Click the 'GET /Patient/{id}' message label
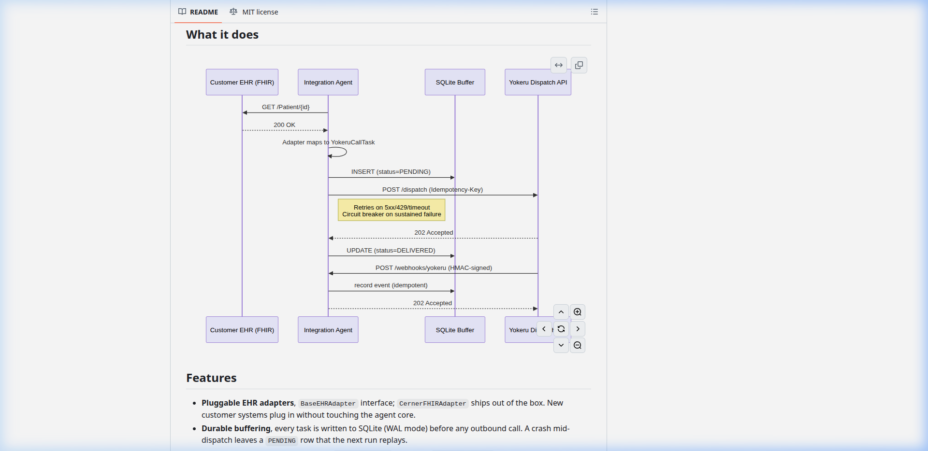Image resolution: width=928 pixels, height=451 pixels. [x=286, y=107]
